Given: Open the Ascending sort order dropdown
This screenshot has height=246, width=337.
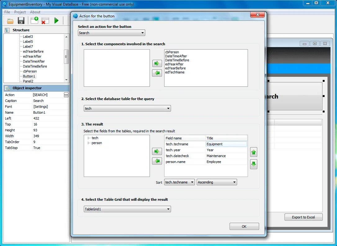Looking at the screenshot, I should click(217, 182).
